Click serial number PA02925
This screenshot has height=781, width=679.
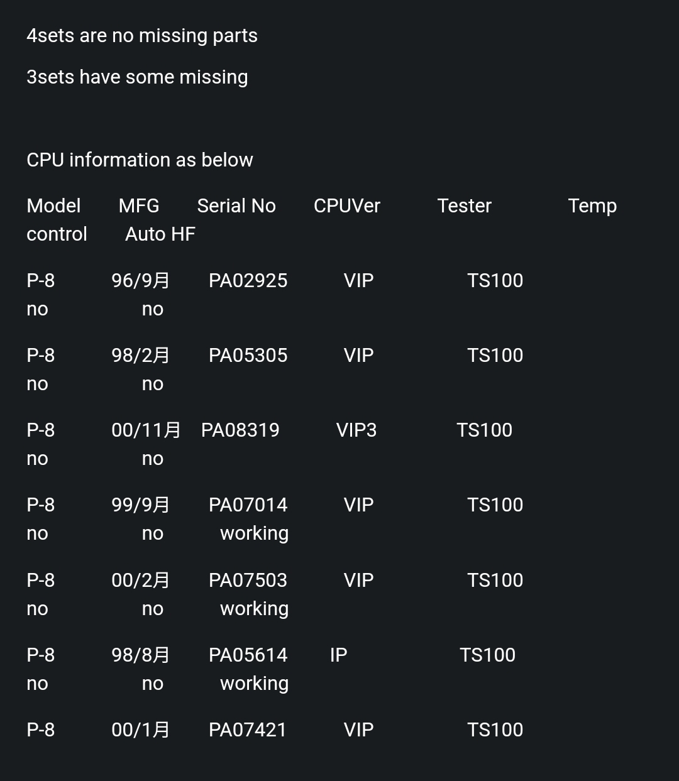point(248,281)
